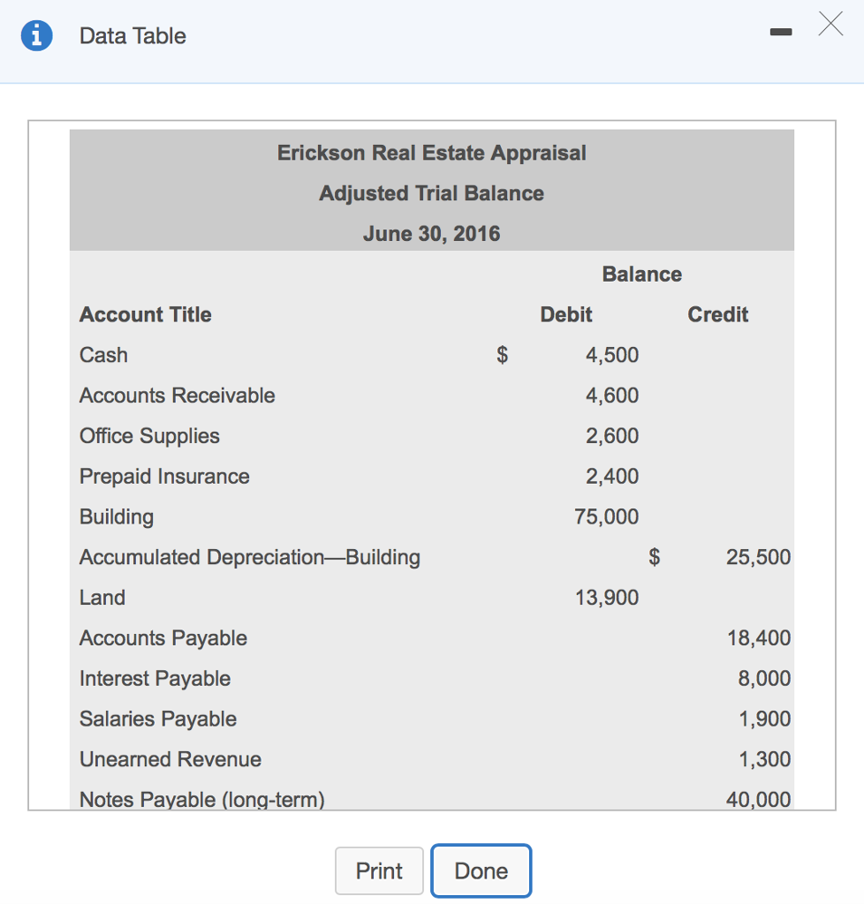Click the Accounts Receivable row
Viewport: 864px width, 904px height.
[x=177, y=395]
